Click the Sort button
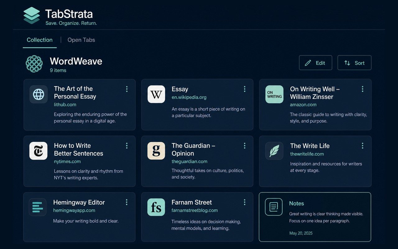The height and width of the screenshot is (249, 398). [354, 63]
